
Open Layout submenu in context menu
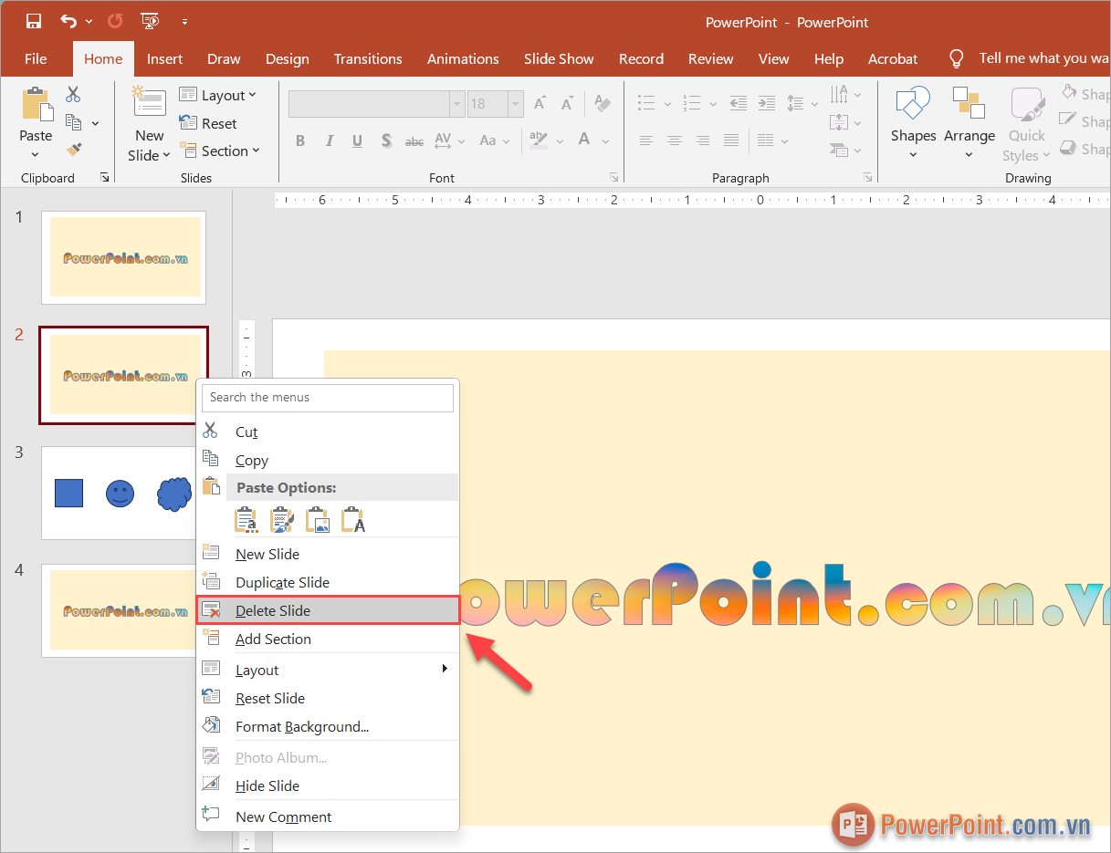point(328,670)
